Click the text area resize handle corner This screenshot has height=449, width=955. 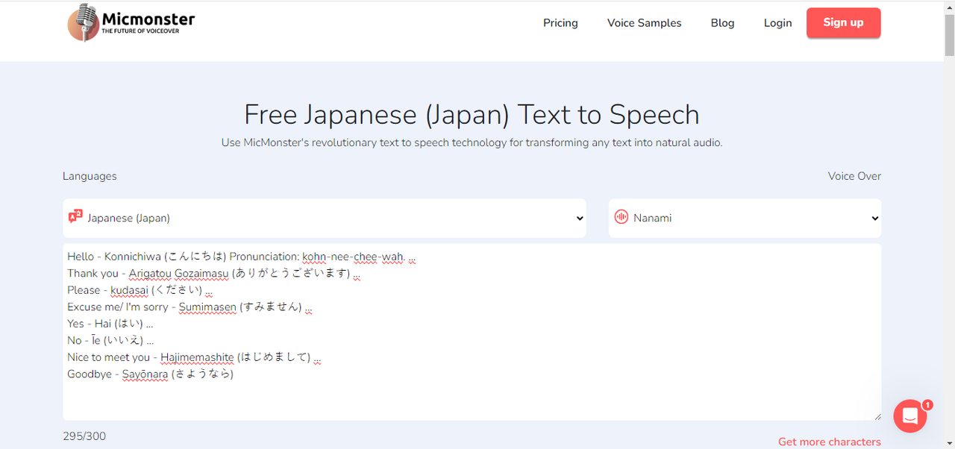click(877, 416)
